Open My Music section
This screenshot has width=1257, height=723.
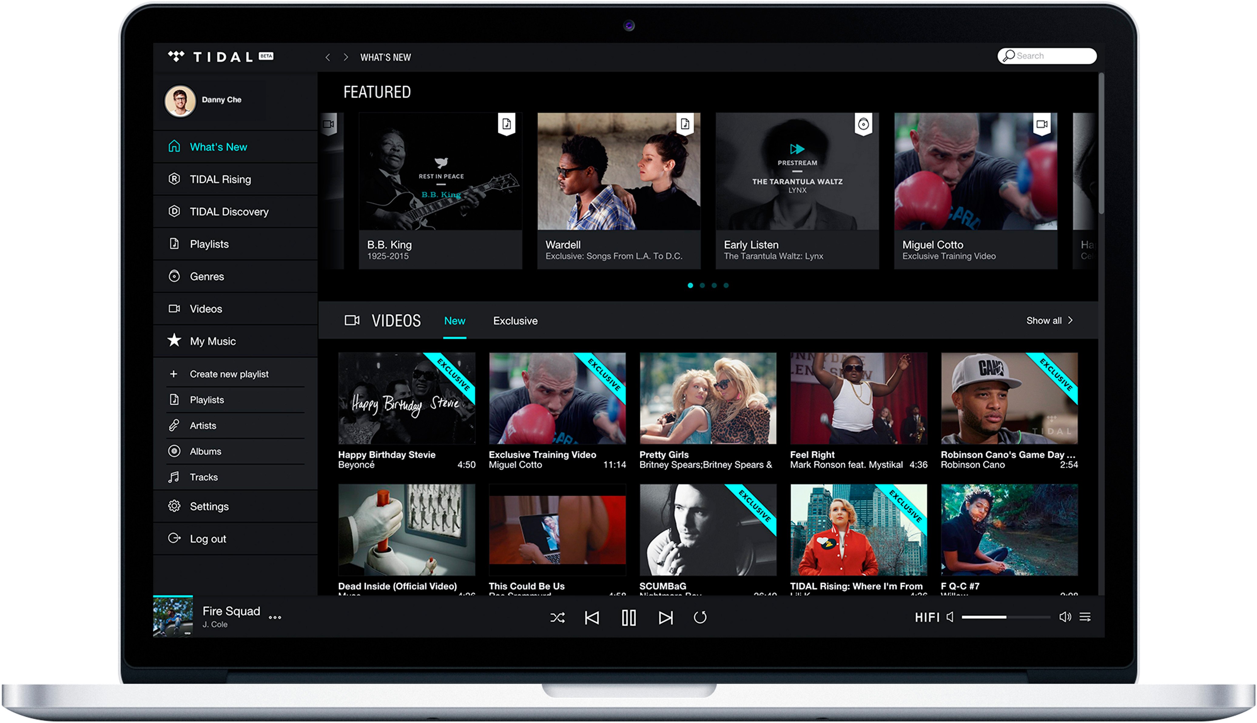point(235,341)
